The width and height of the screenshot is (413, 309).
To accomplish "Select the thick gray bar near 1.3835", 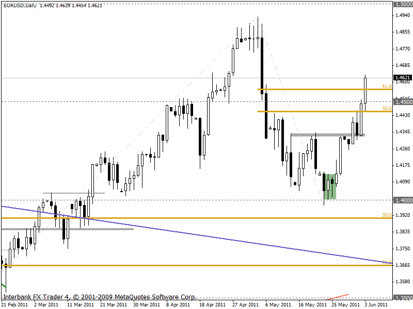I will pyautogui.click(x=68, y=229).
